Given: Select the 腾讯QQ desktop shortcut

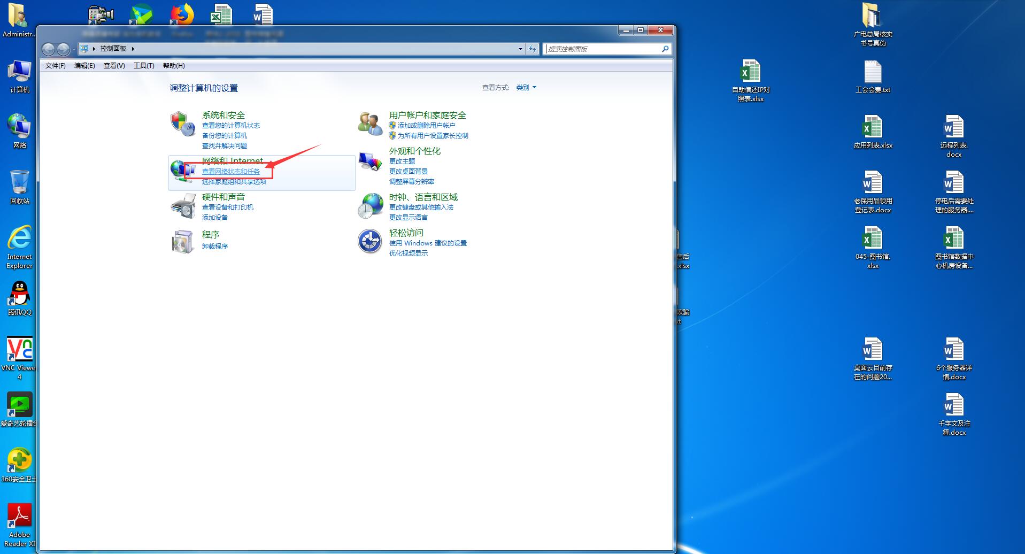Looking at the screenshot, I should (20, 298).
